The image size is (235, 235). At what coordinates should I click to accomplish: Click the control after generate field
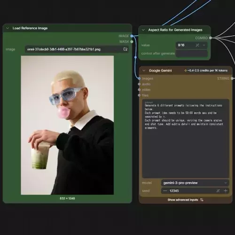click(192, 54)
